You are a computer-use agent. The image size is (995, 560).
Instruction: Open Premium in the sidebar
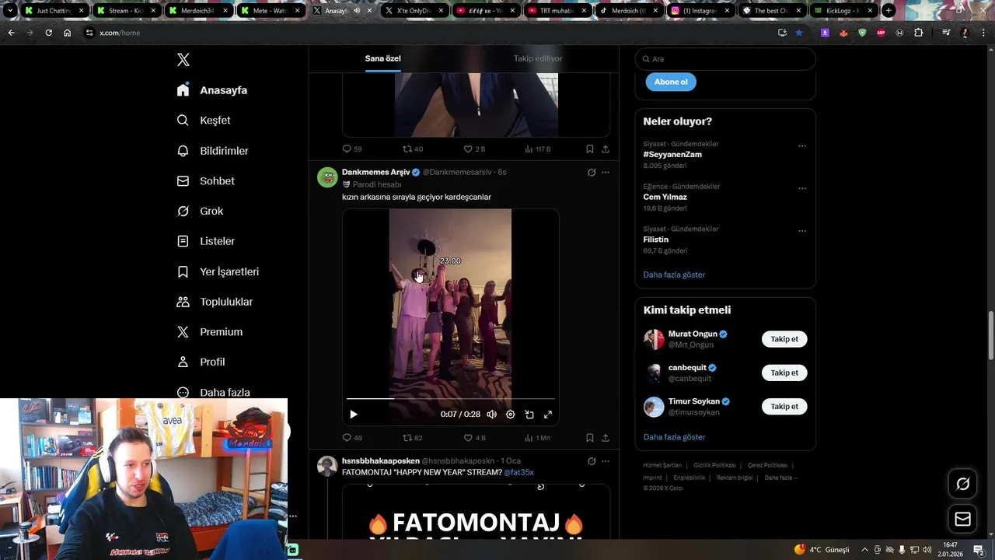click(x=209, y=332)
